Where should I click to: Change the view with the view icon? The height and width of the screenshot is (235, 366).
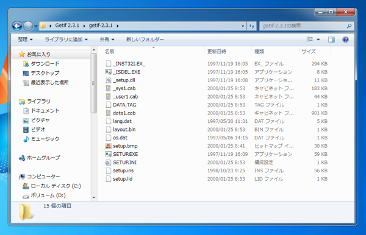[309, 40]
